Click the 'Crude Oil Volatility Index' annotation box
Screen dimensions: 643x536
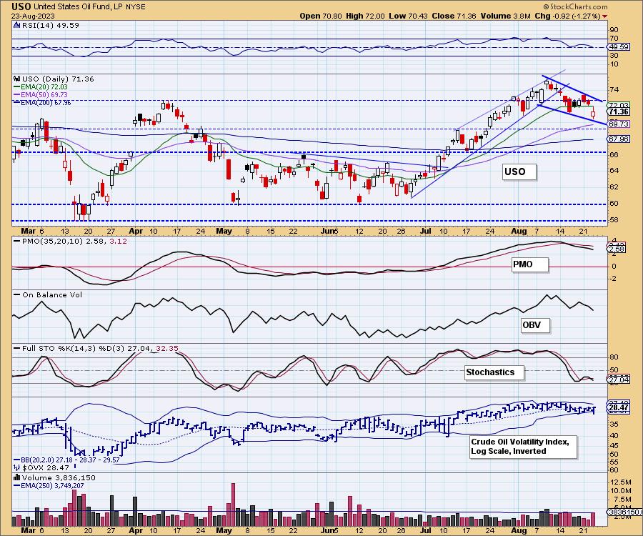coord(523,447)
